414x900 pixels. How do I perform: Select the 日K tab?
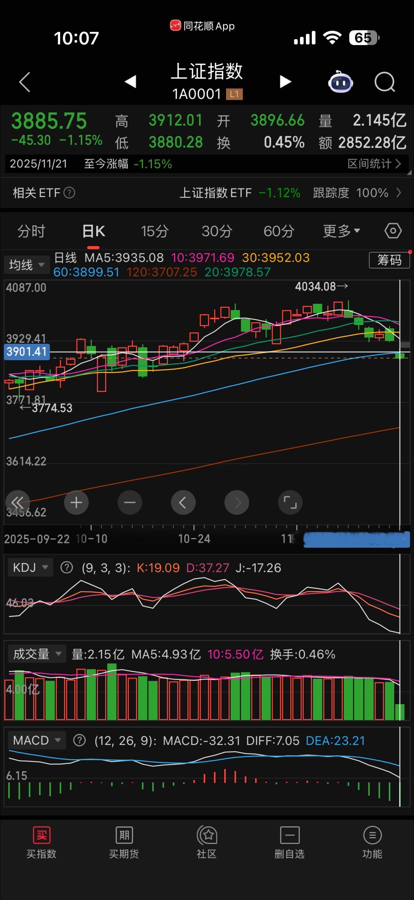(94, 231)
